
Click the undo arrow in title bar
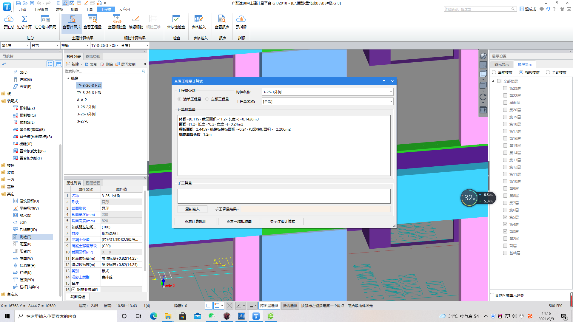39,3
